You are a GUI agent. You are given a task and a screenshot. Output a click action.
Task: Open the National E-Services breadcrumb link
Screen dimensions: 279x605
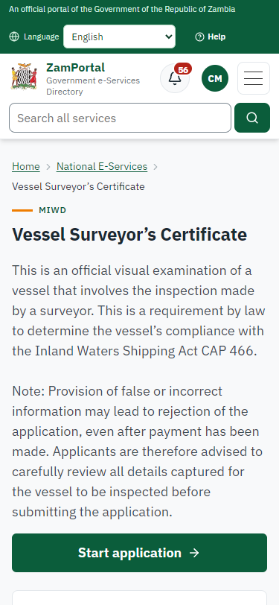click(102, 166)
